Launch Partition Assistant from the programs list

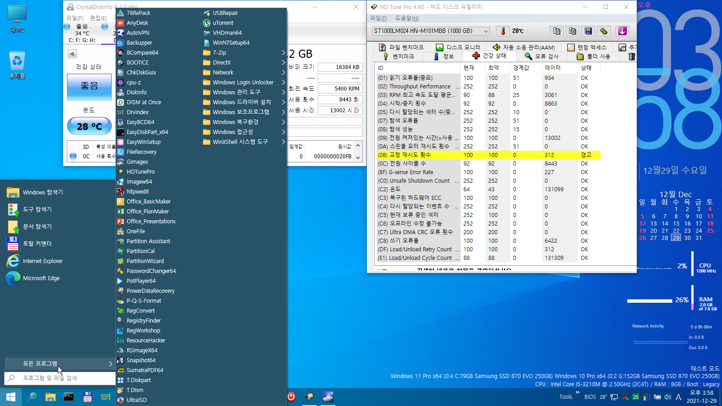tap(148, 241)
